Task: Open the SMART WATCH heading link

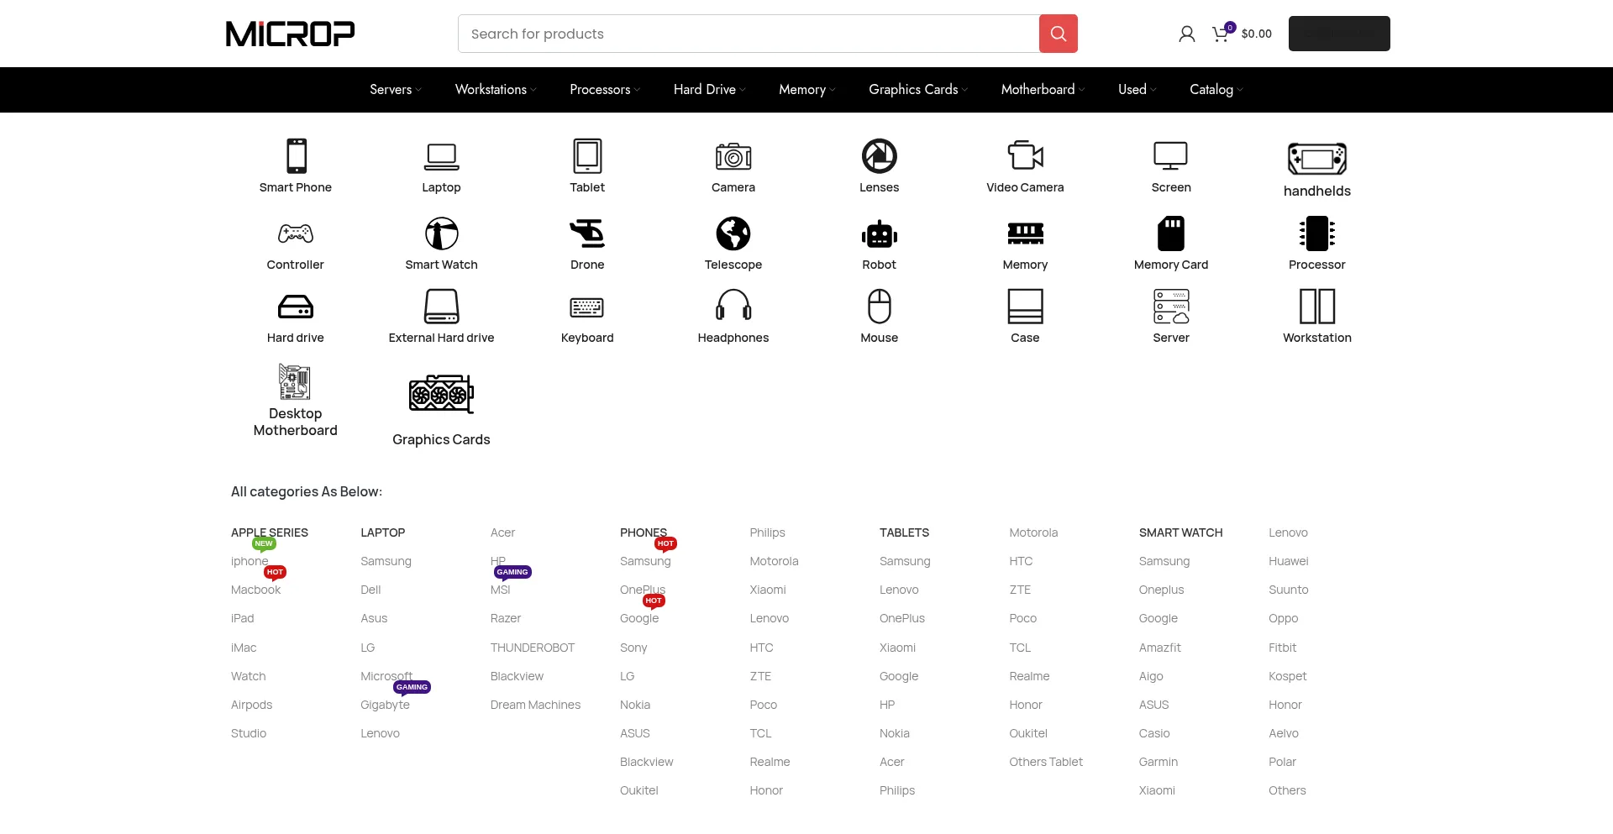Action: [1180, 532]
